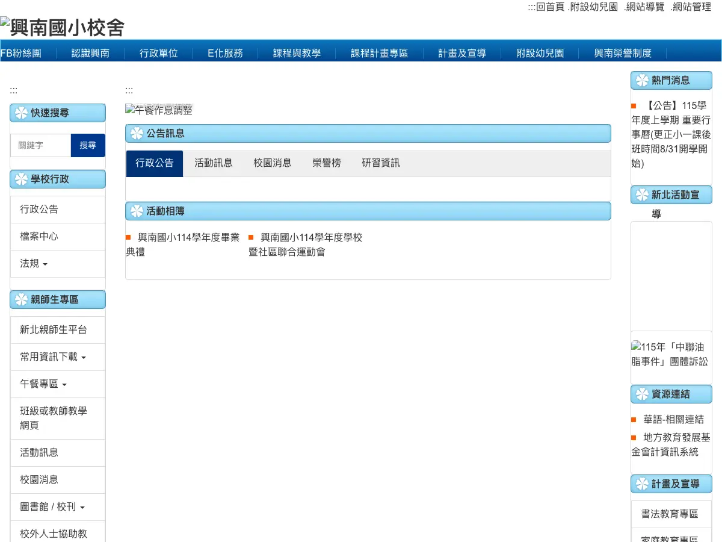Image resolution: width=722 pixels, height=542 pixels.
Task: Switch to the 活動訊息 tab
Action: [x=214, y=163]
